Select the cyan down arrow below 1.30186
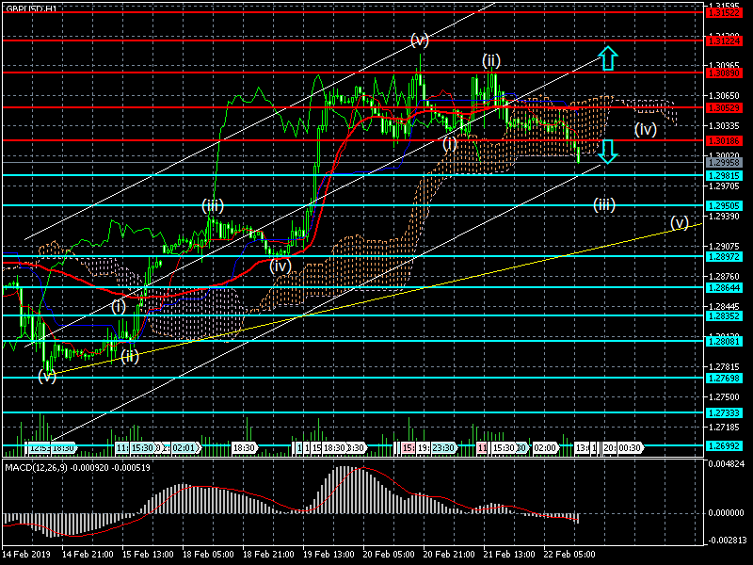Viewport: 753px width, 565px height. pos(608,152)
